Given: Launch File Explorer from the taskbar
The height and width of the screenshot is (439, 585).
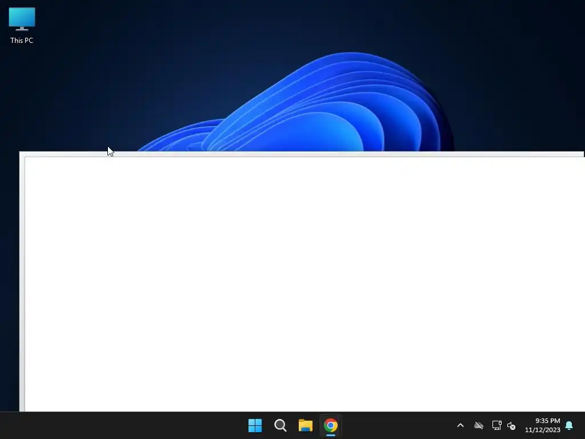Looking at the screenshot, I should 305,425.
